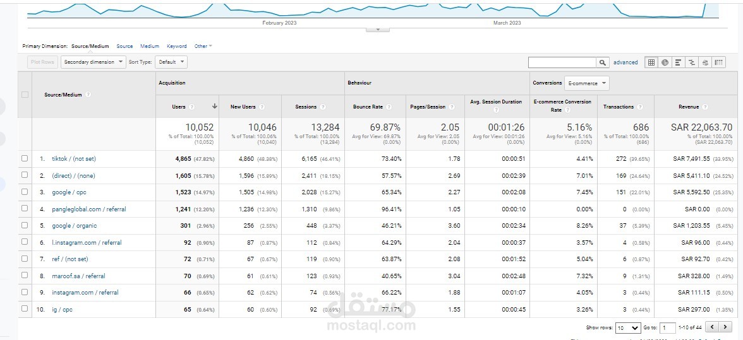Image resolution: width=743 pixels, height=340 pixels.
Task: Check the google / organic row
Action: [25, 226]
